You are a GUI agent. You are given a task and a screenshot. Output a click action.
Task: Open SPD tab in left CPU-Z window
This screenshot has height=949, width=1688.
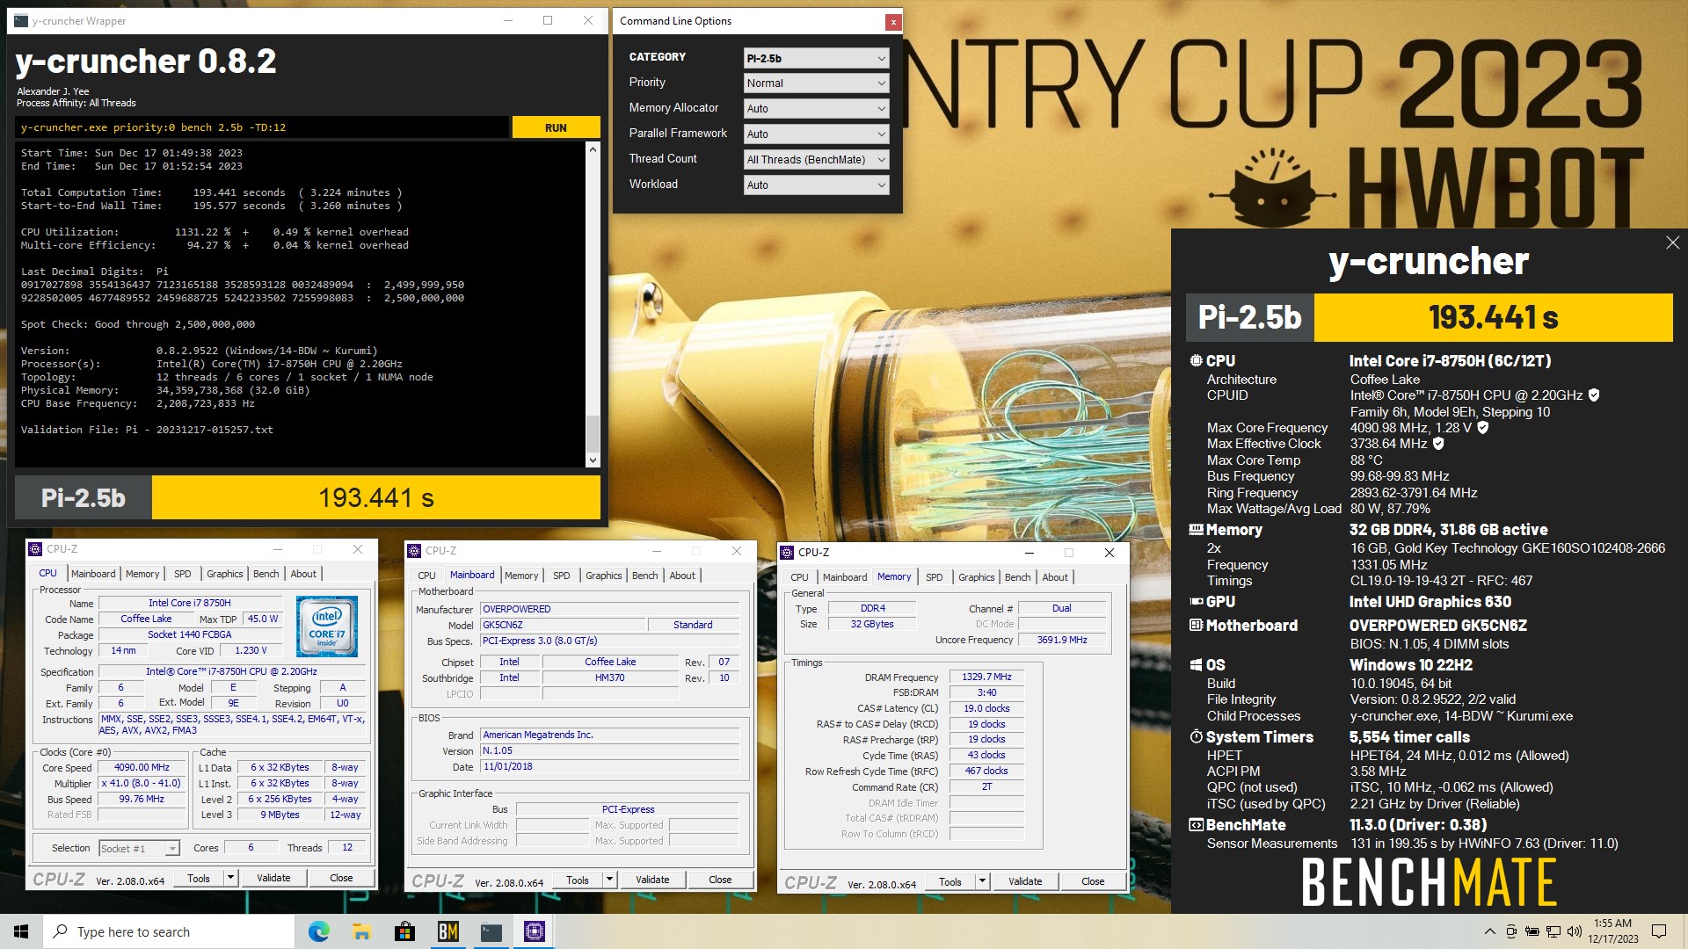point(183,574)
